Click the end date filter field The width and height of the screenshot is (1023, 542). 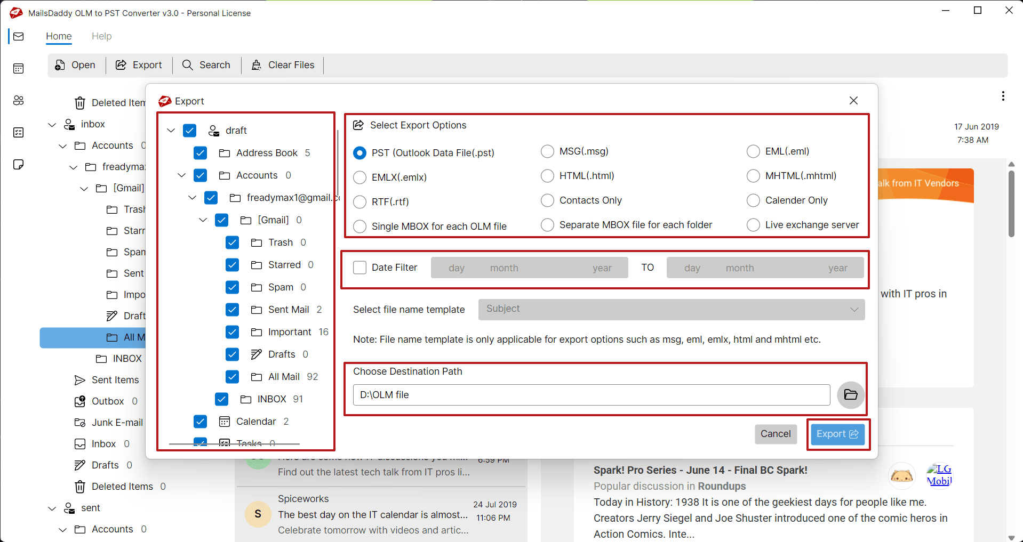coord(765,268)
